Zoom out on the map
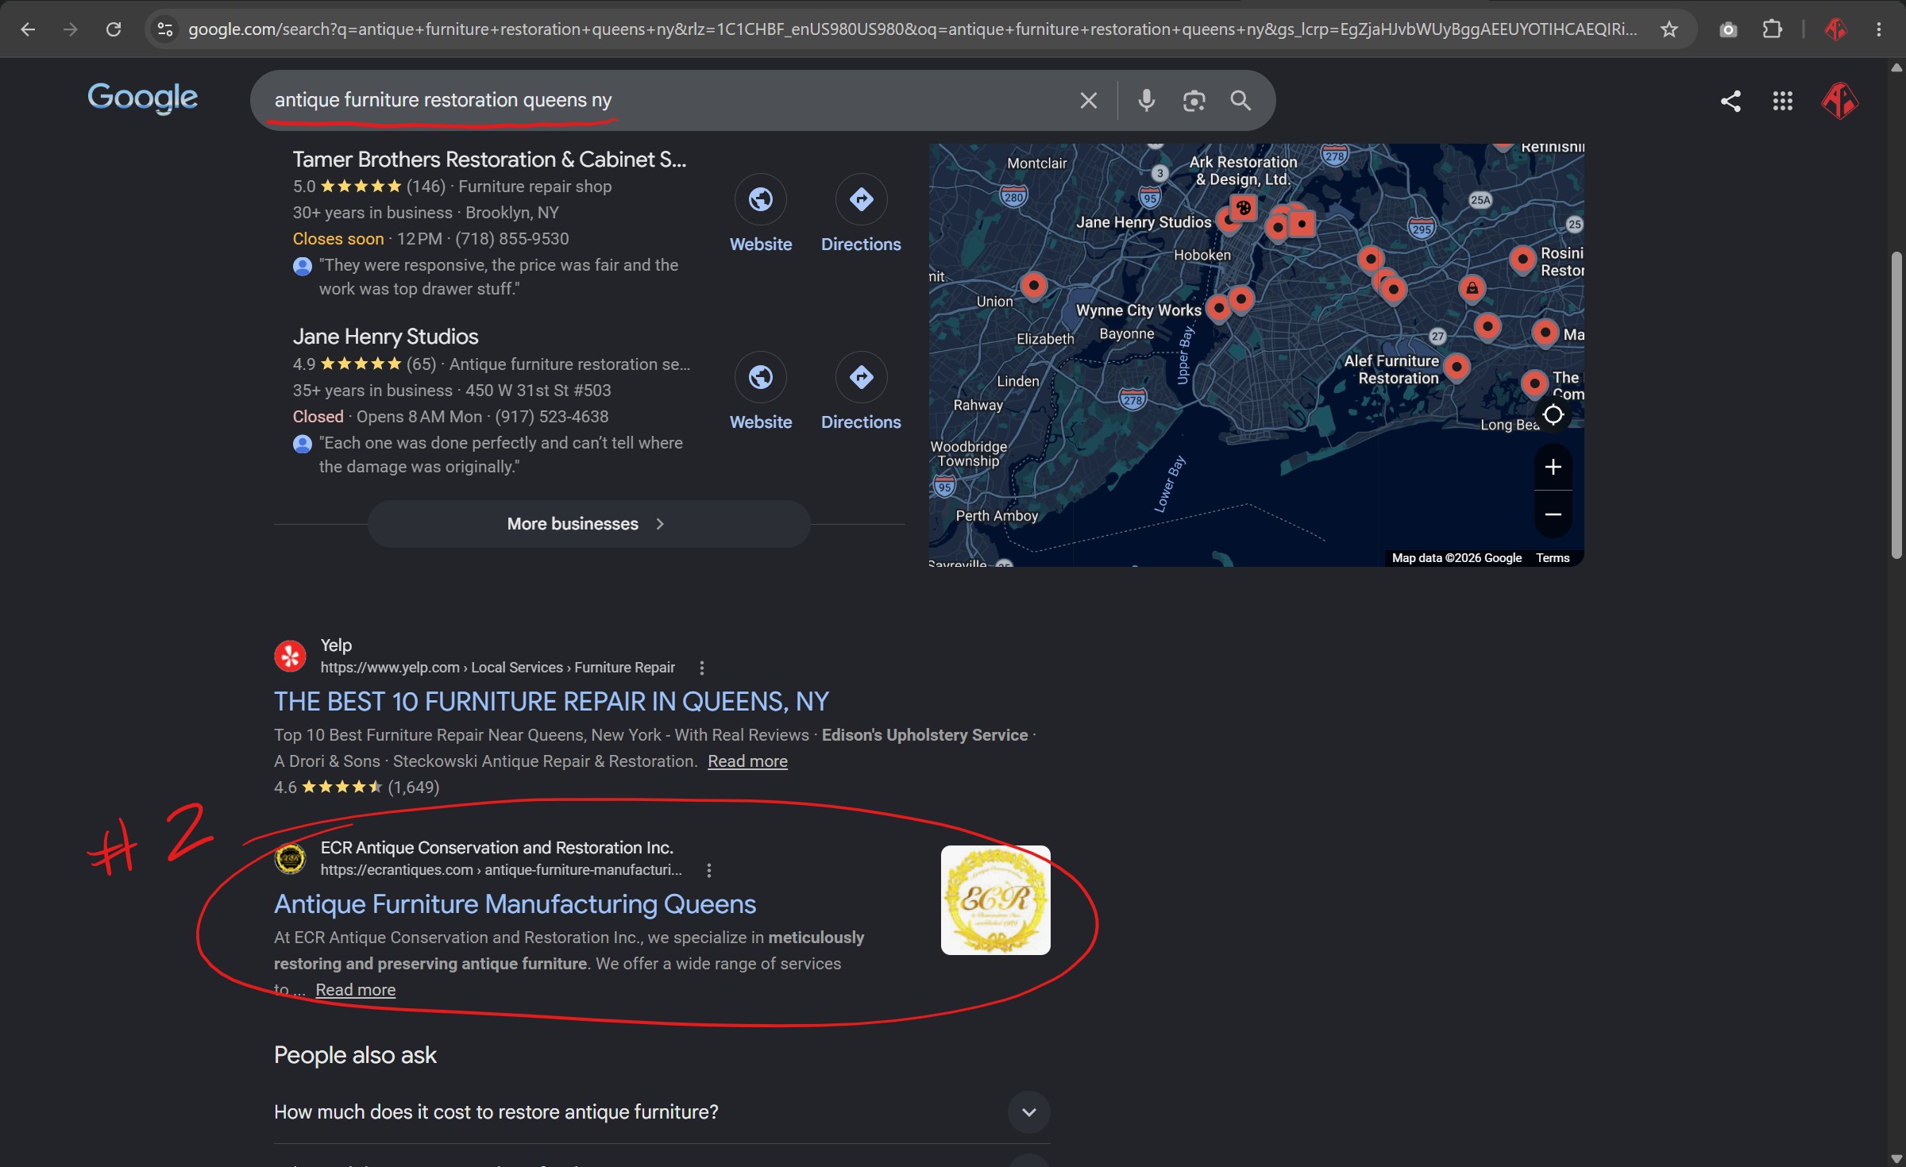1906x1167 pixels. point(1553,514)
